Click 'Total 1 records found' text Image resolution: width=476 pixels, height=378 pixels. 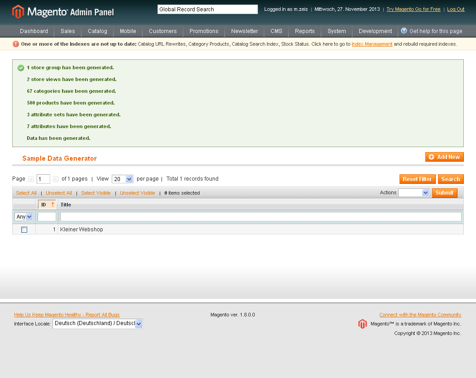coord(192,179)
